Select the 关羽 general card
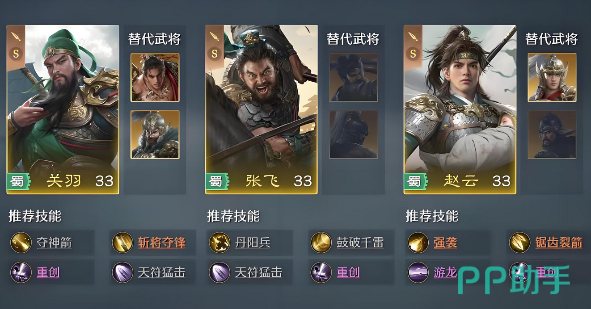This screenshot has width=591, height=309. [63, 109]
